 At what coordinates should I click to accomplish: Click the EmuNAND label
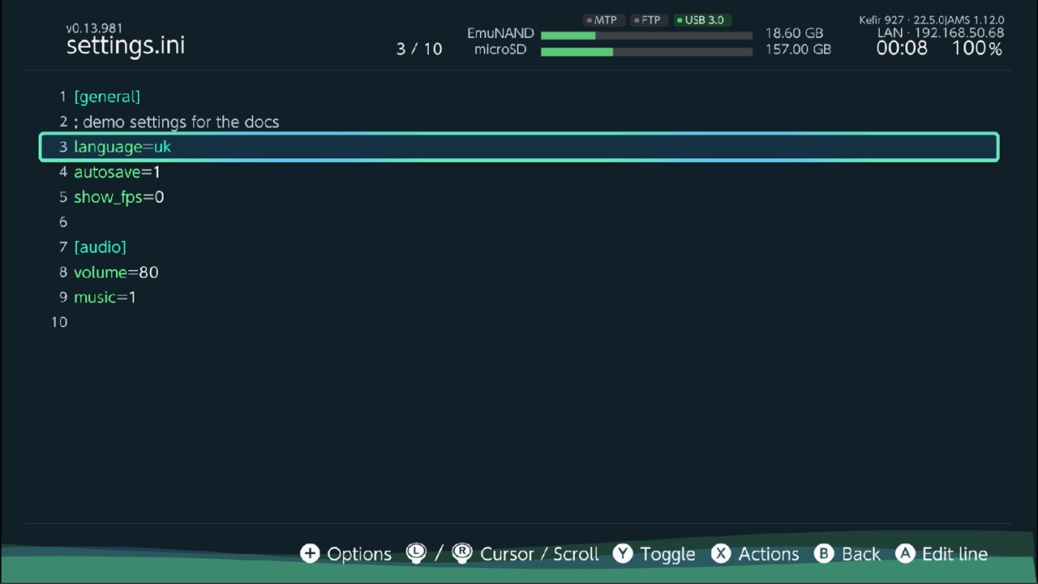point(500,34)
